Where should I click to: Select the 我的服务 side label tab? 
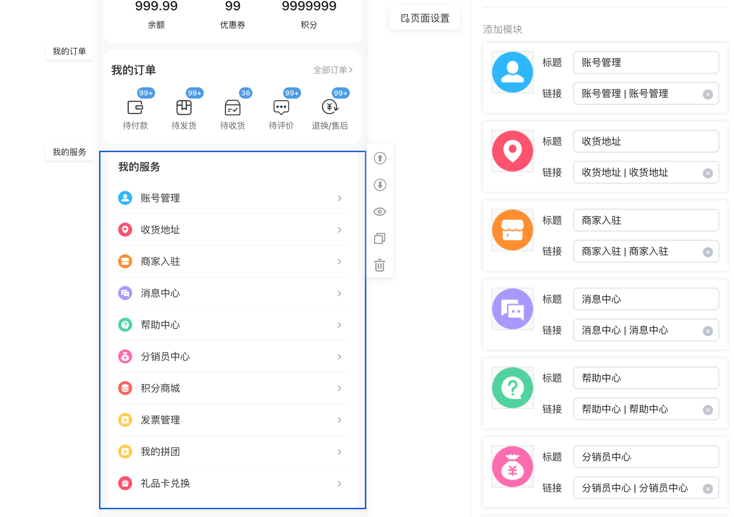click(x=69, y=152)
